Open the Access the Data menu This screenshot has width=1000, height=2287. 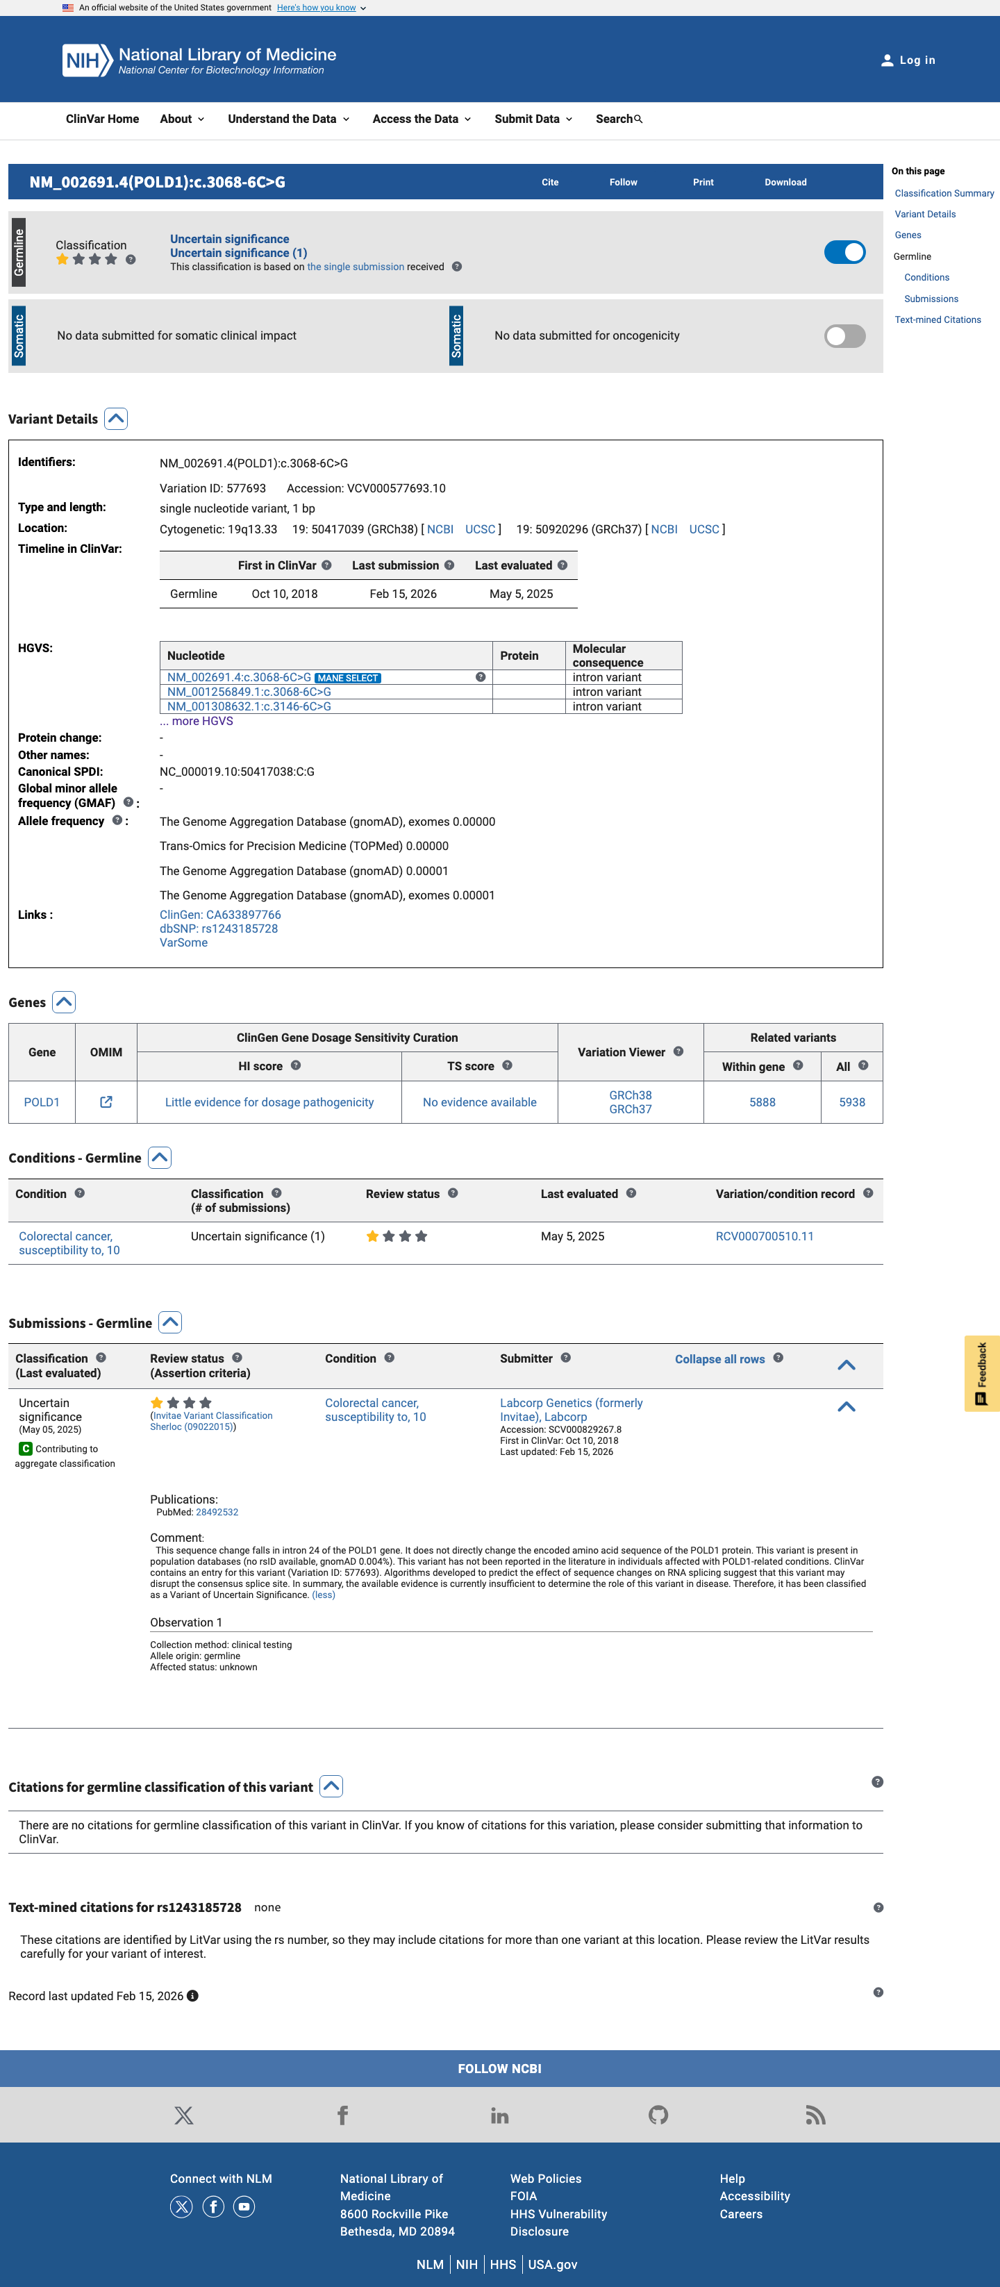pyautogui.click(x=422, y=119)
